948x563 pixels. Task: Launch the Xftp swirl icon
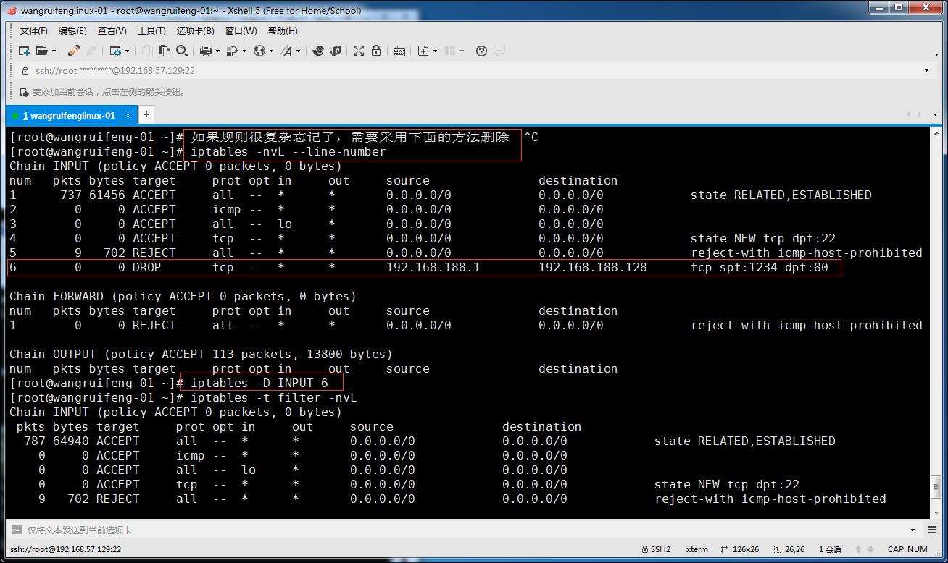(317, 51)
